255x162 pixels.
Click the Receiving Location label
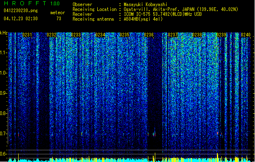[94, 9]
